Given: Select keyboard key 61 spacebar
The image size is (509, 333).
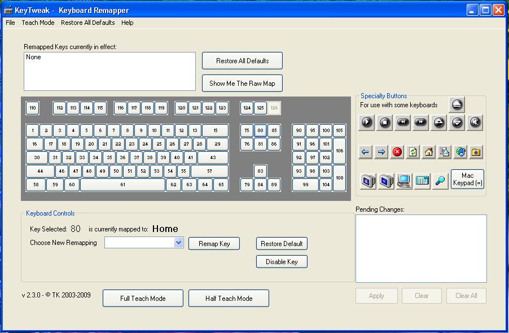Looking at the screenshot, I should [122, 185].
